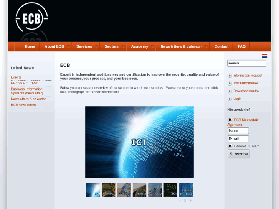Click the ECB logo in header
279x209 pixels.
point(32,17)
